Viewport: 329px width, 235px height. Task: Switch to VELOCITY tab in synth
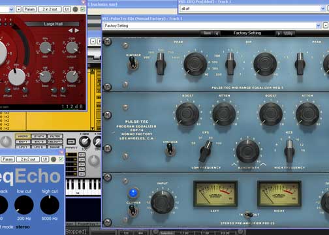tap(55, 142)
